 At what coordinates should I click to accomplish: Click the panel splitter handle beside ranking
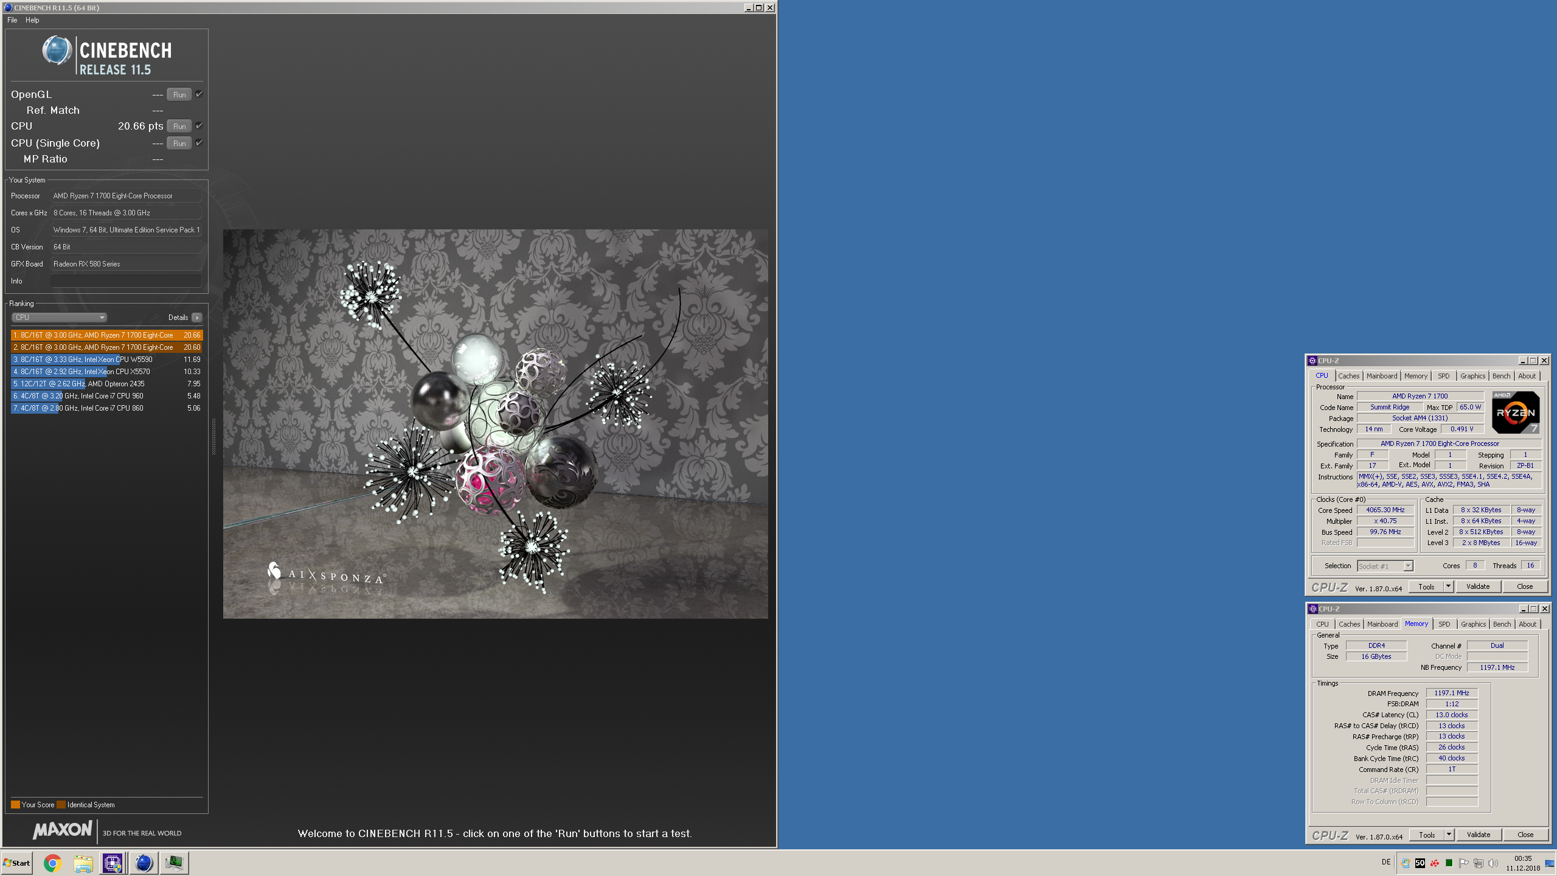point(213,436)
